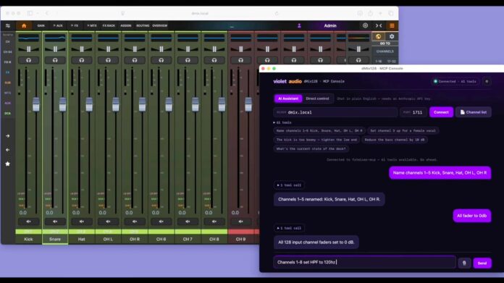This screenshot has height=283, width=504.
Task: Open mixer settings gear above GO TO
Action: [x=392, y=37]
